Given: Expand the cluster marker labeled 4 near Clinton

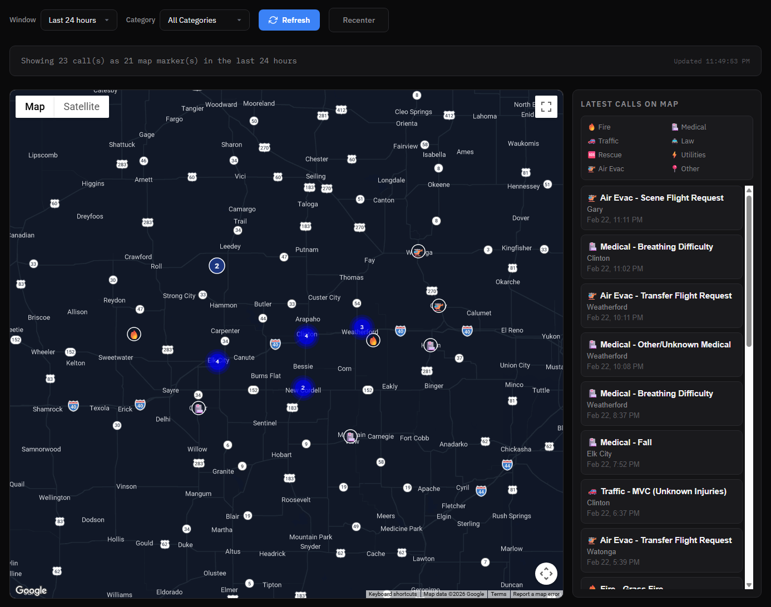Looking at the screenshot, I should 307,336.
